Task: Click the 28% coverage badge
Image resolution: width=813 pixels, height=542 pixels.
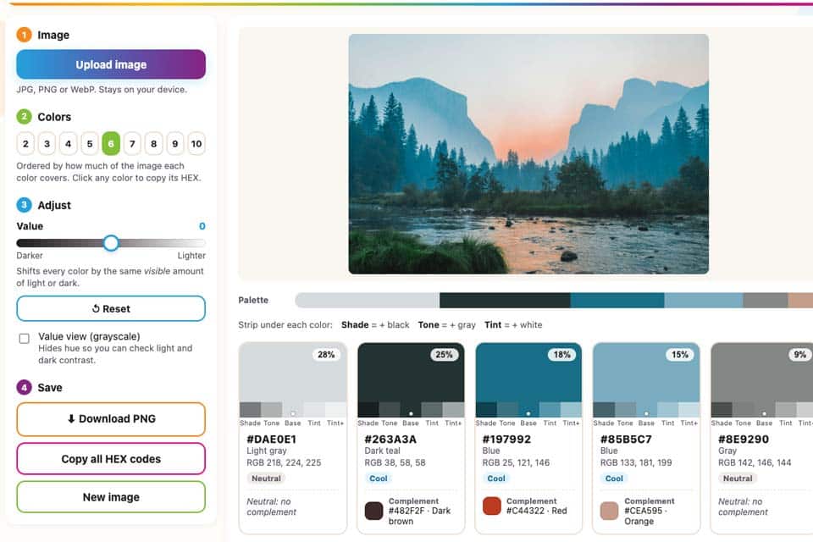Action: point(326,355)
